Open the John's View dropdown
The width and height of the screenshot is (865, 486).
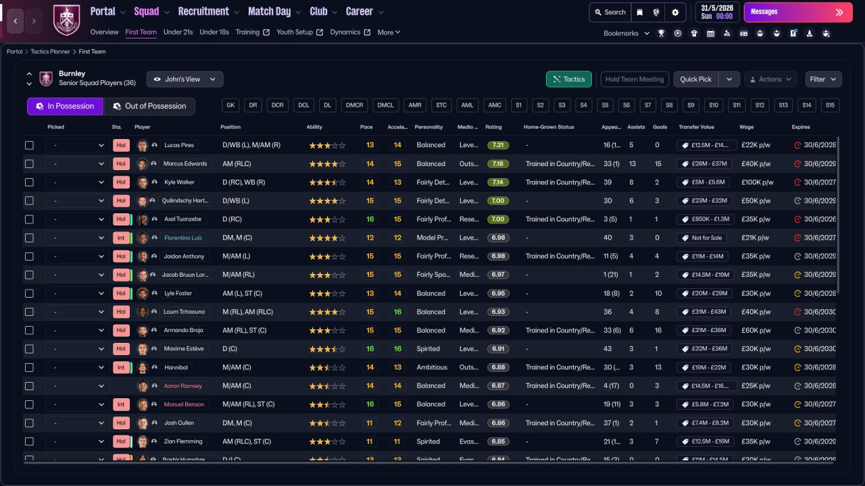[x=185, y=79]
